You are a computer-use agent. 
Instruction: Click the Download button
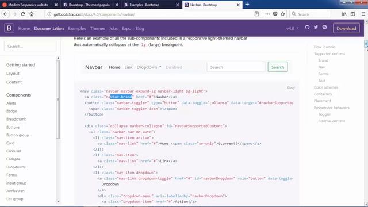click(x=346, y=28)
